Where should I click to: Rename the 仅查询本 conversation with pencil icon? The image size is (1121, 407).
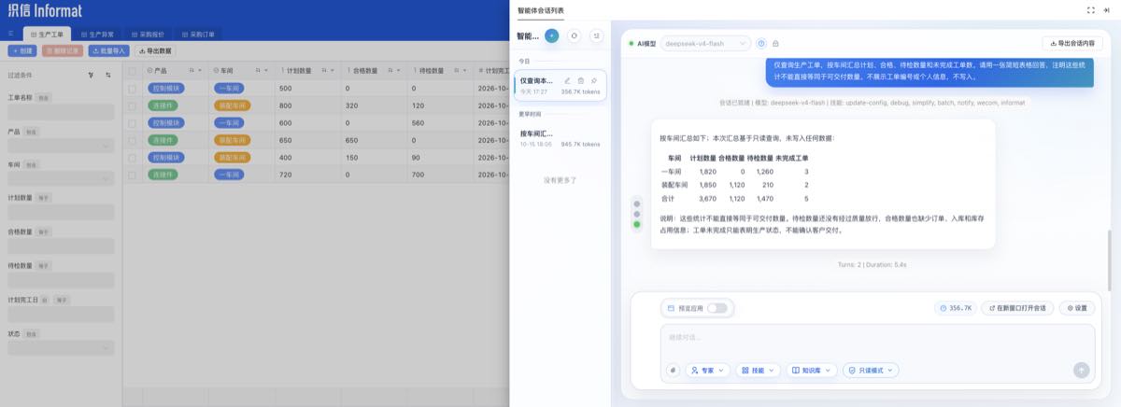click(x=567, y=81)
